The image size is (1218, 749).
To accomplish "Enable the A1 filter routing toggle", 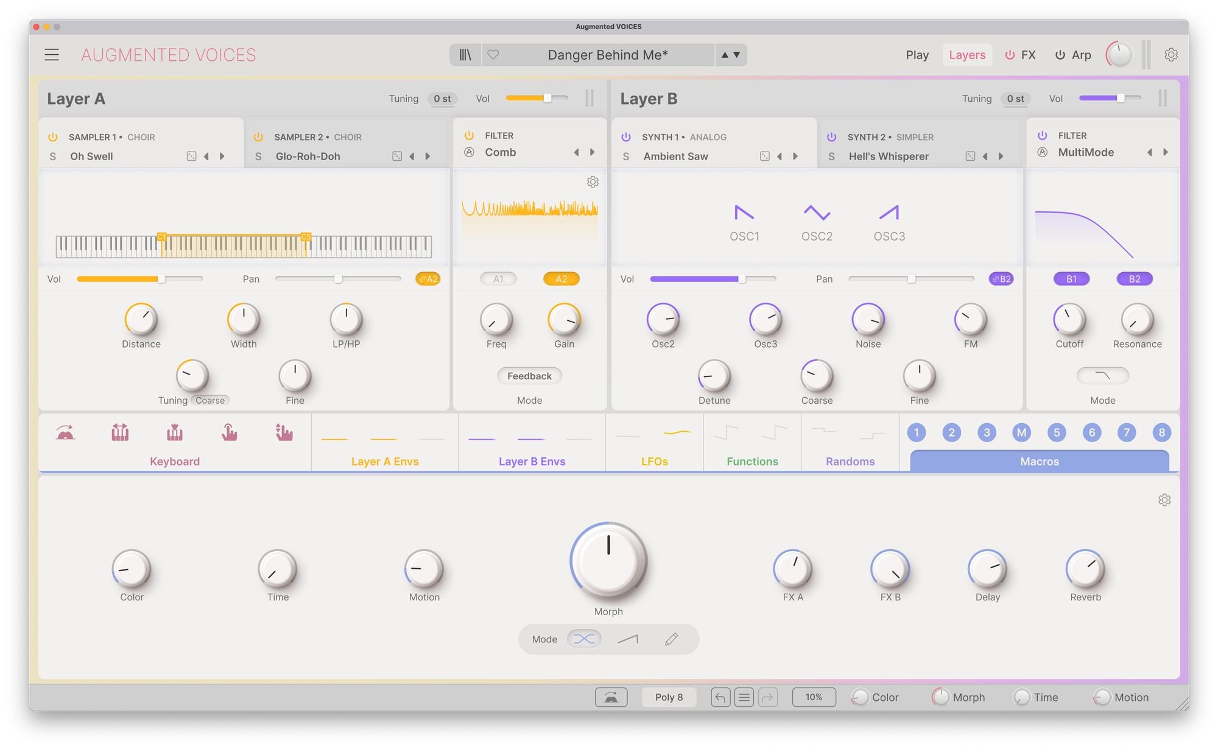I will tap(498, 279).
